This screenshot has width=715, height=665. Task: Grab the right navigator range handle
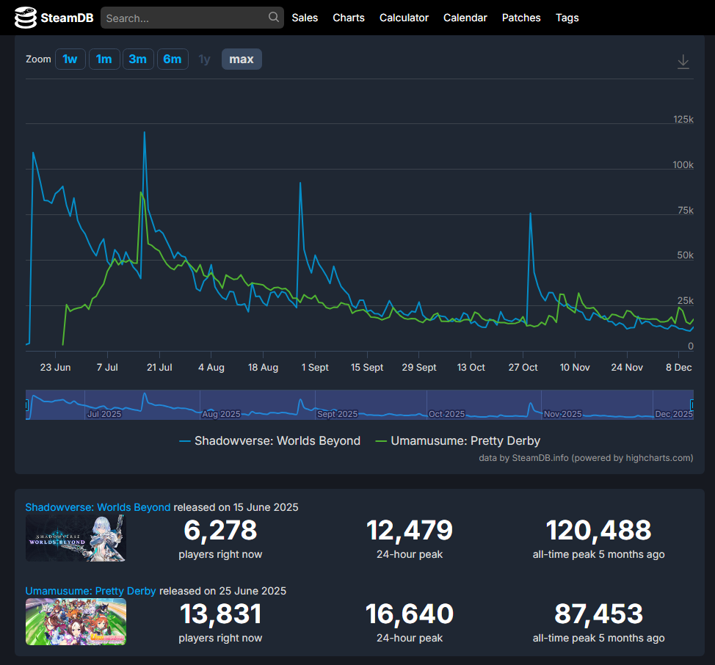(x=692, y=404)
